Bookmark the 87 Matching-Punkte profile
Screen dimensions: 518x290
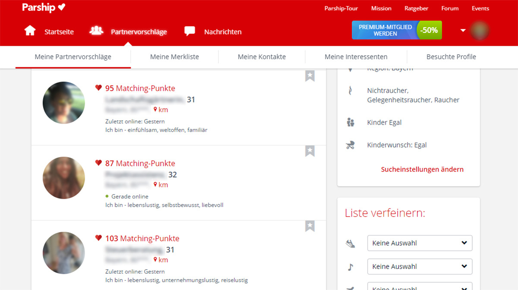tap(310, 151)
